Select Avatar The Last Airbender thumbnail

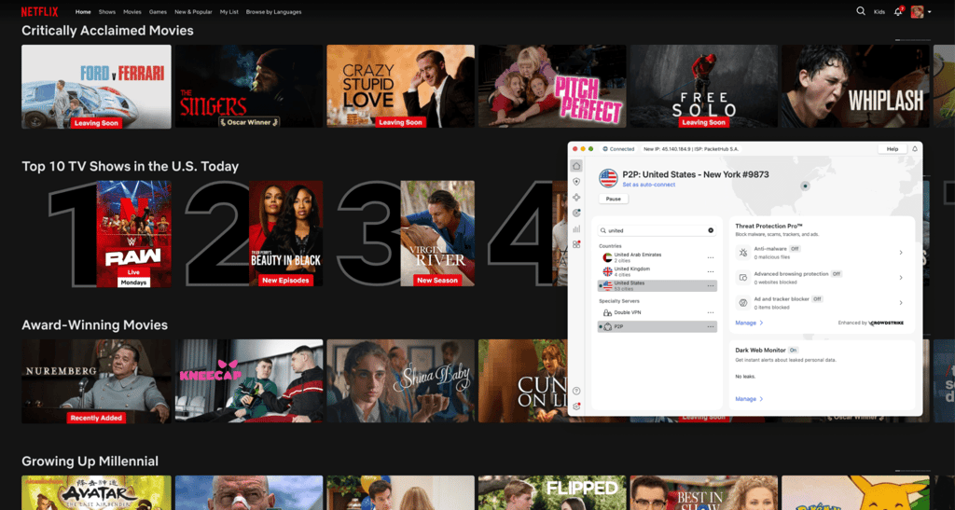click(x=96, y=493)
